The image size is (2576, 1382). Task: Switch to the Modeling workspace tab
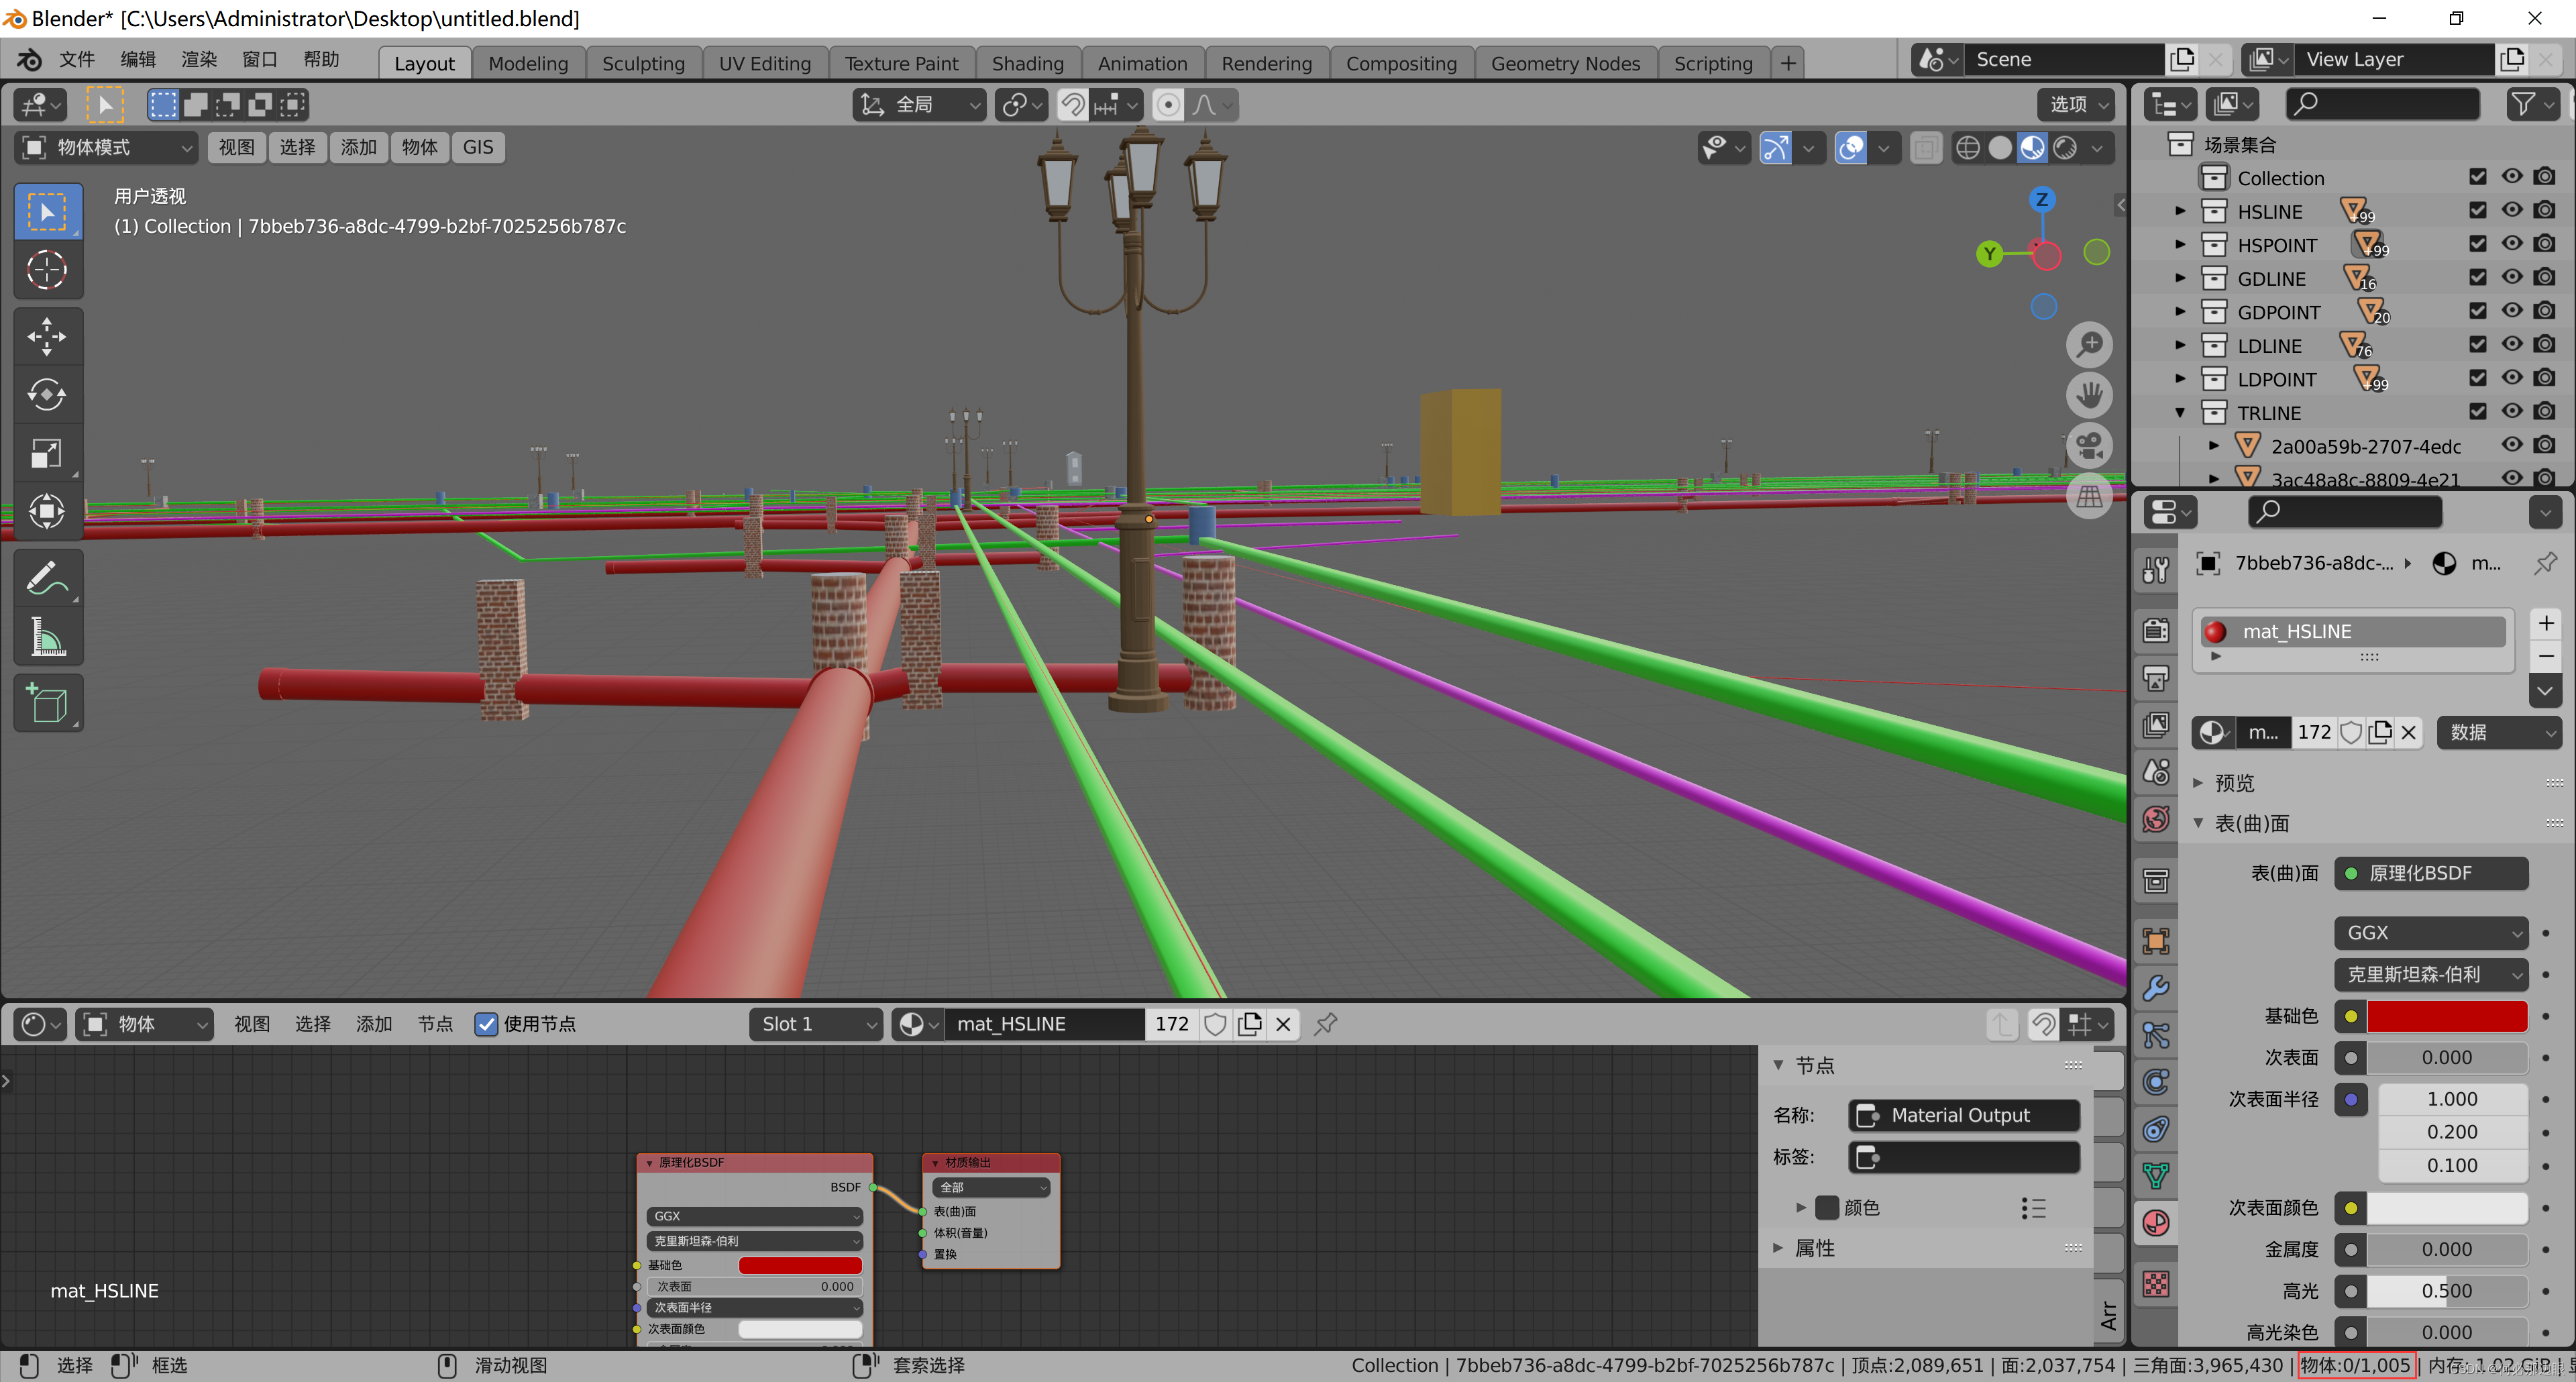(528, 63)
